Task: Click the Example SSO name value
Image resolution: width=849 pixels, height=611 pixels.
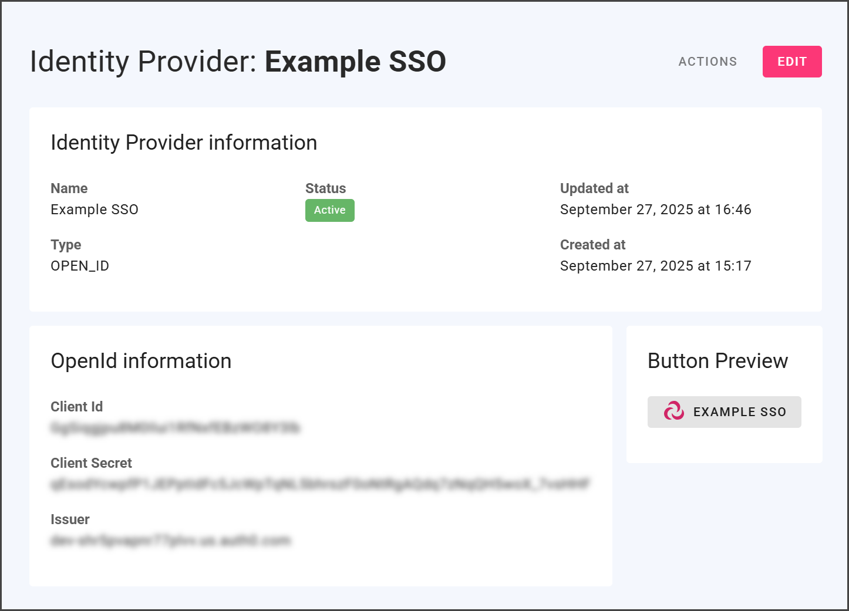Action: point(95,210)
